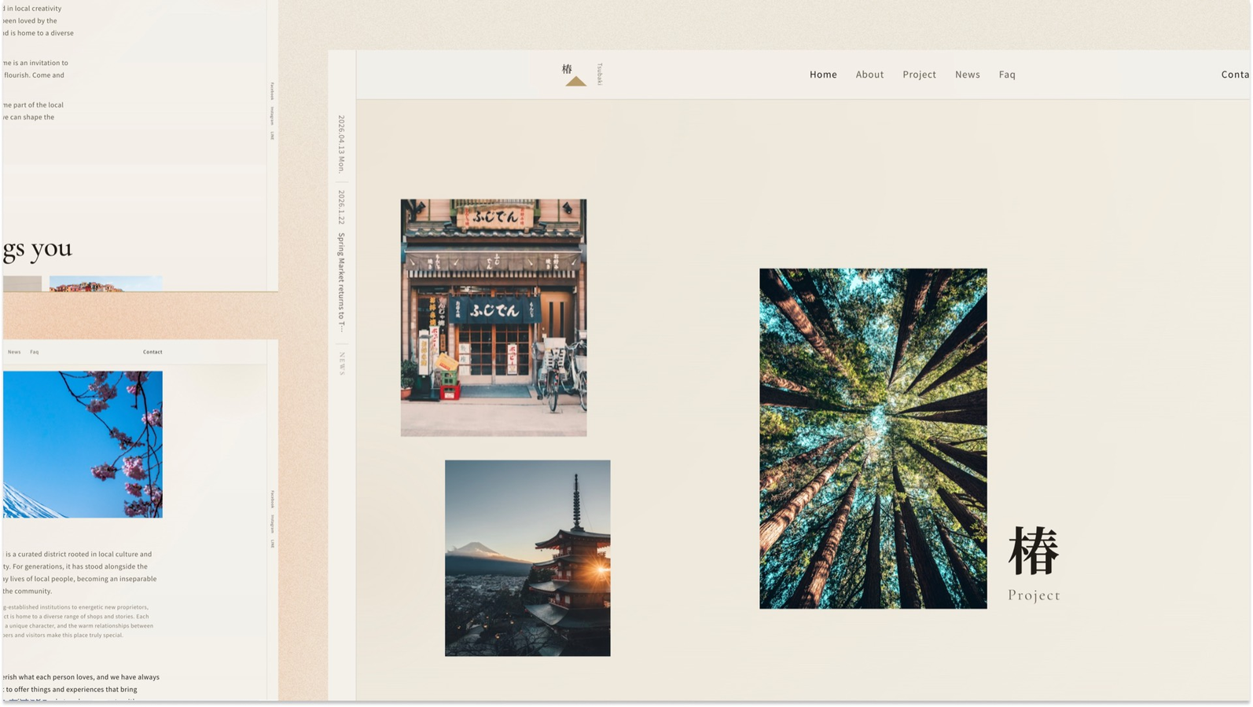Click the vertical Tsubaki text beside logo

600,74
